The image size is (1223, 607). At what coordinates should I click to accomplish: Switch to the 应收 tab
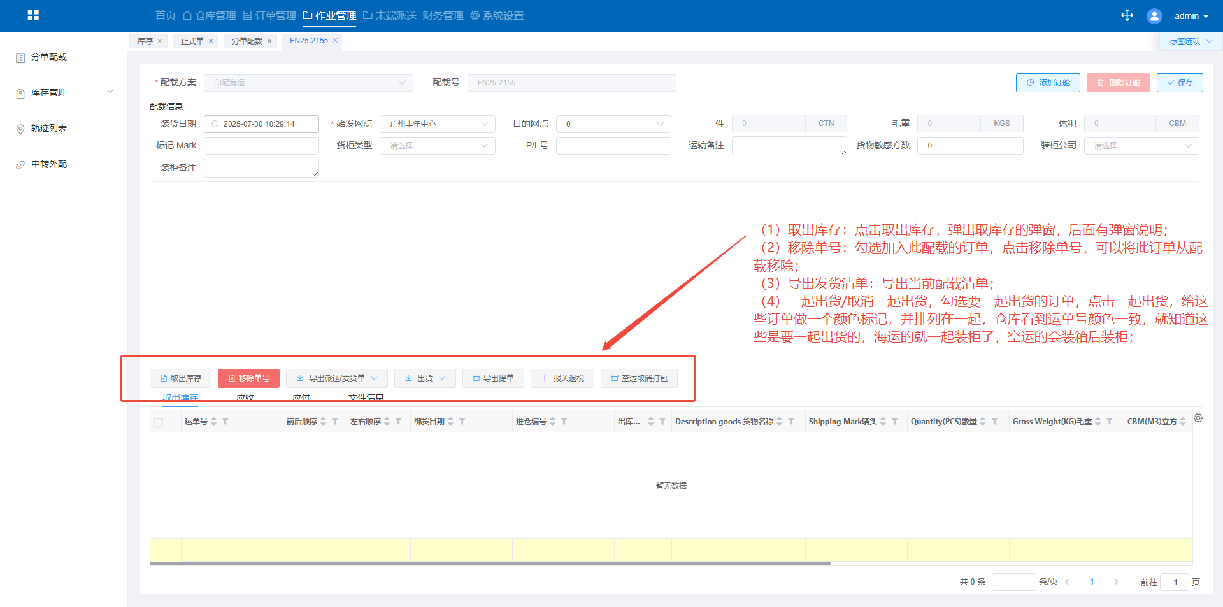point(245,397)
